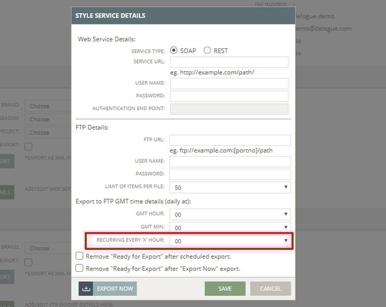Click the download icon beside Export Now

[x=86, y=289]
